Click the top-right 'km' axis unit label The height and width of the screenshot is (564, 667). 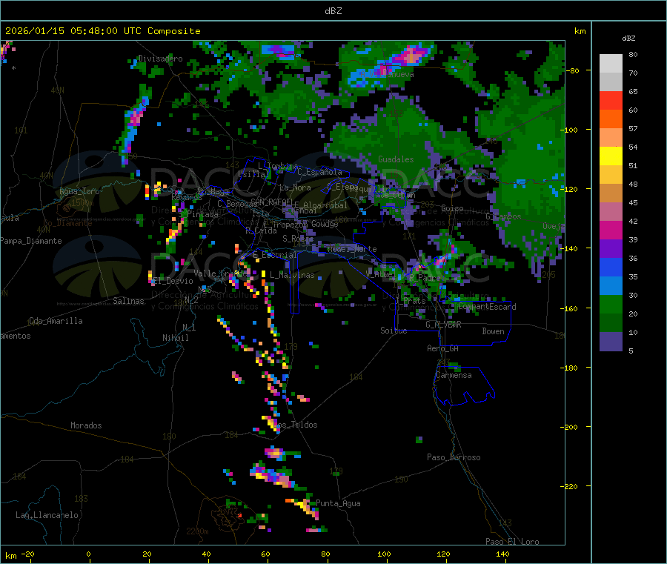click(x=580, y=31)
